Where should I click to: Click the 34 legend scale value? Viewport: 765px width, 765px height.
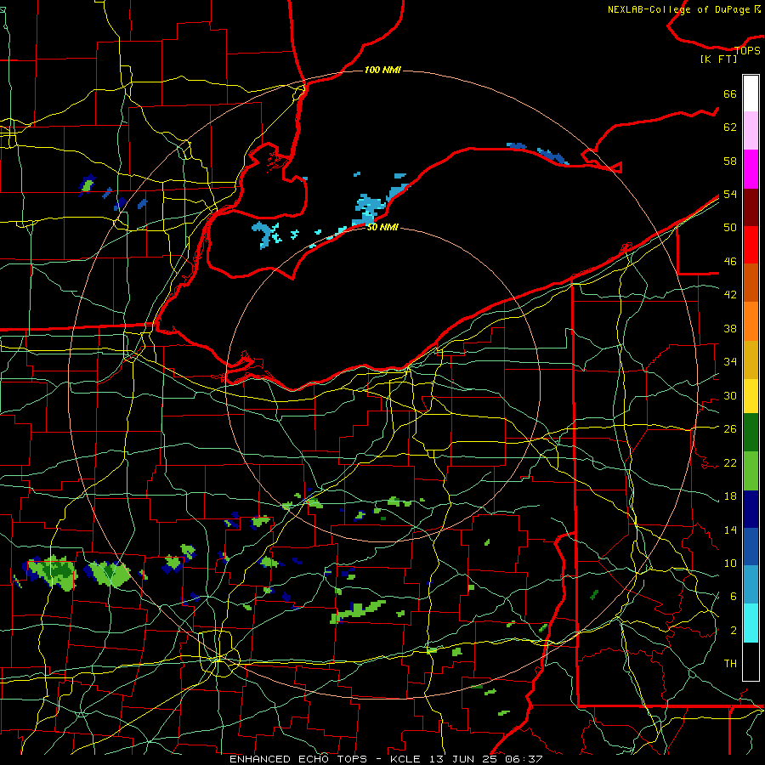pyautogui.click(x=730, y=361)
